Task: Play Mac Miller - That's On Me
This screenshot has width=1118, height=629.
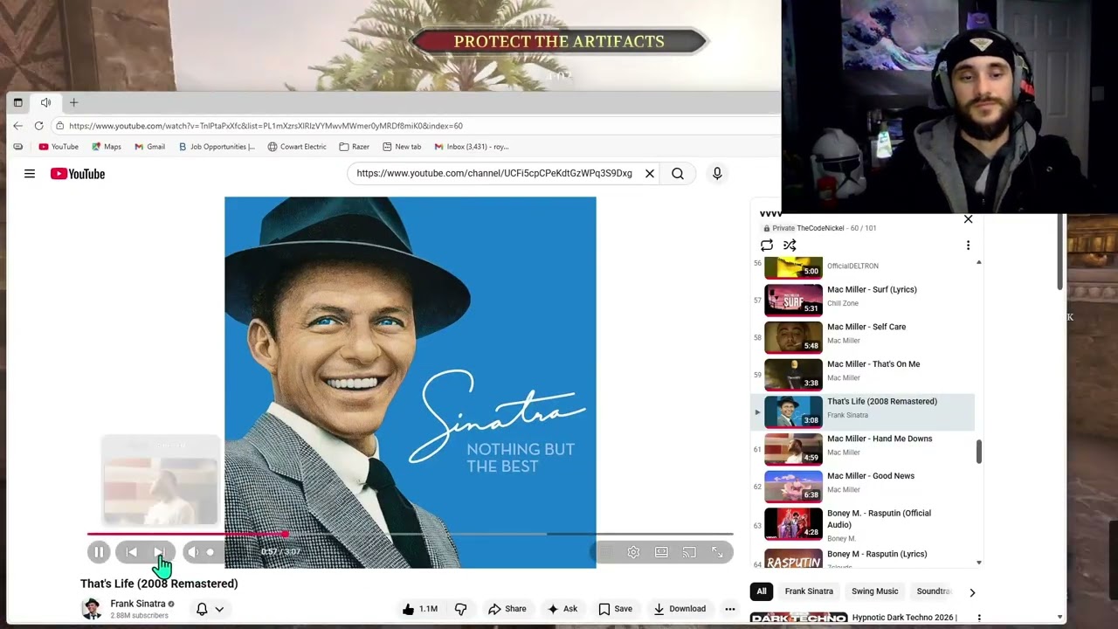Action: click(x=863, y=375)
